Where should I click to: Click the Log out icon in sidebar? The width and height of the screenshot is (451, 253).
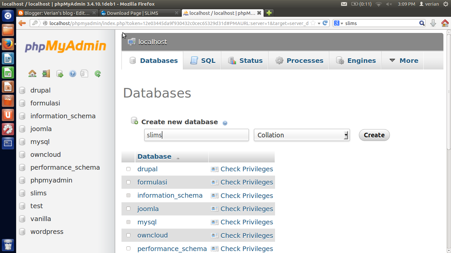(x=46, y=73)
